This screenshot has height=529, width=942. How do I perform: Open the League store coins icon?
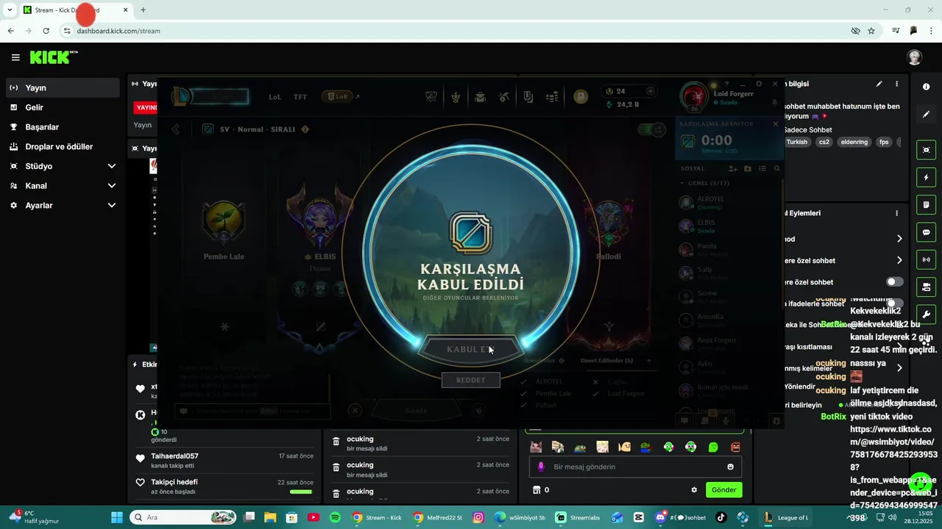coord(552,96)
